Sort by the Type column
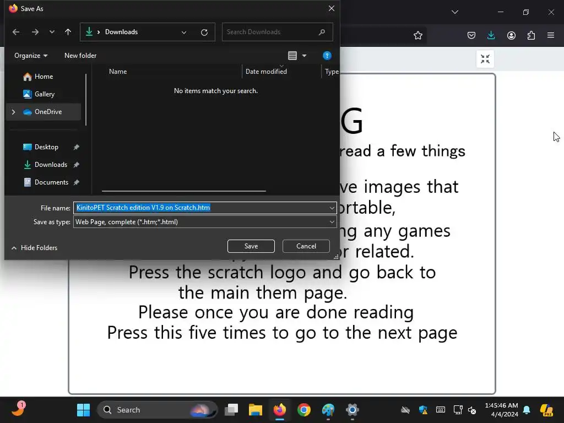The width and height of the screenshot is (564, 423). click(x=332, y=72)
